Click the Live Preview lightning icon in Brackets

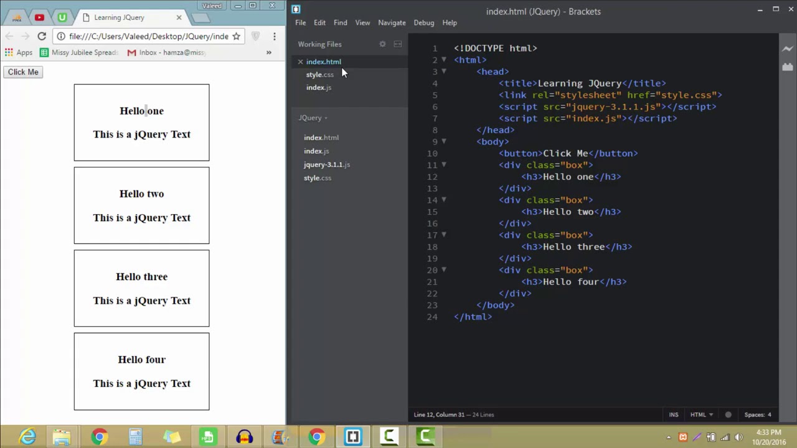tap(788, 49)
